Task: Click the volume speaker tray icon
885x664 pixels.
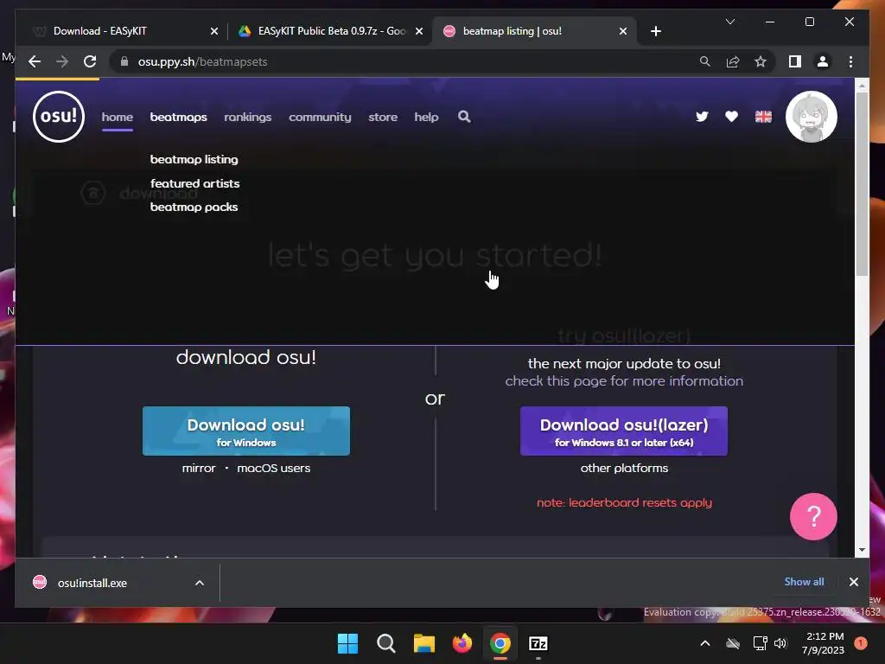Action: tap(780, 643)
